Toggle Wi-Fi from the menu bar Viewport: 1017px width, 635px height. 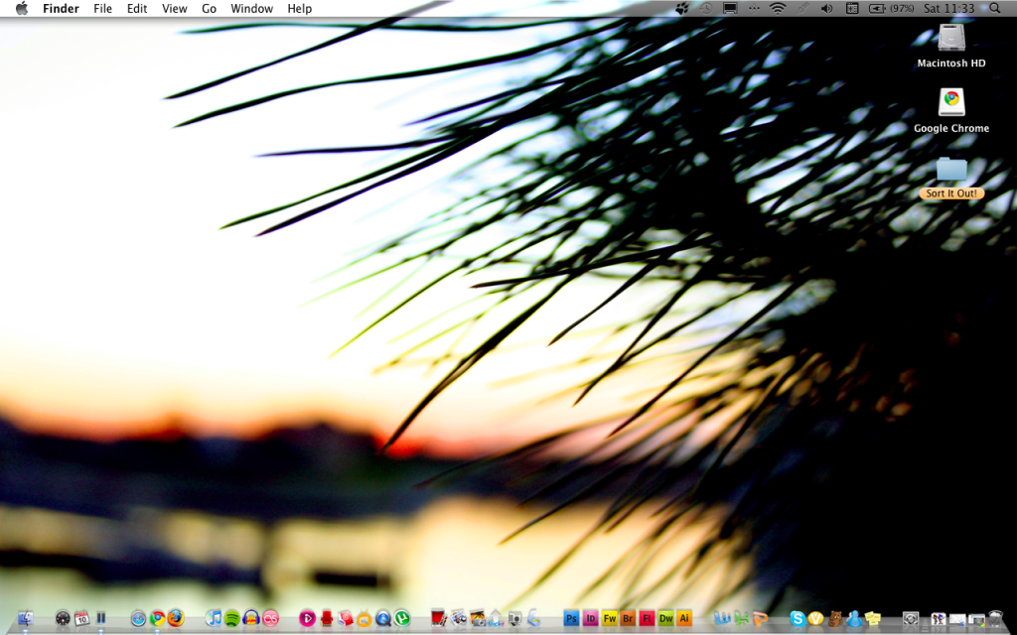[777, 8]
